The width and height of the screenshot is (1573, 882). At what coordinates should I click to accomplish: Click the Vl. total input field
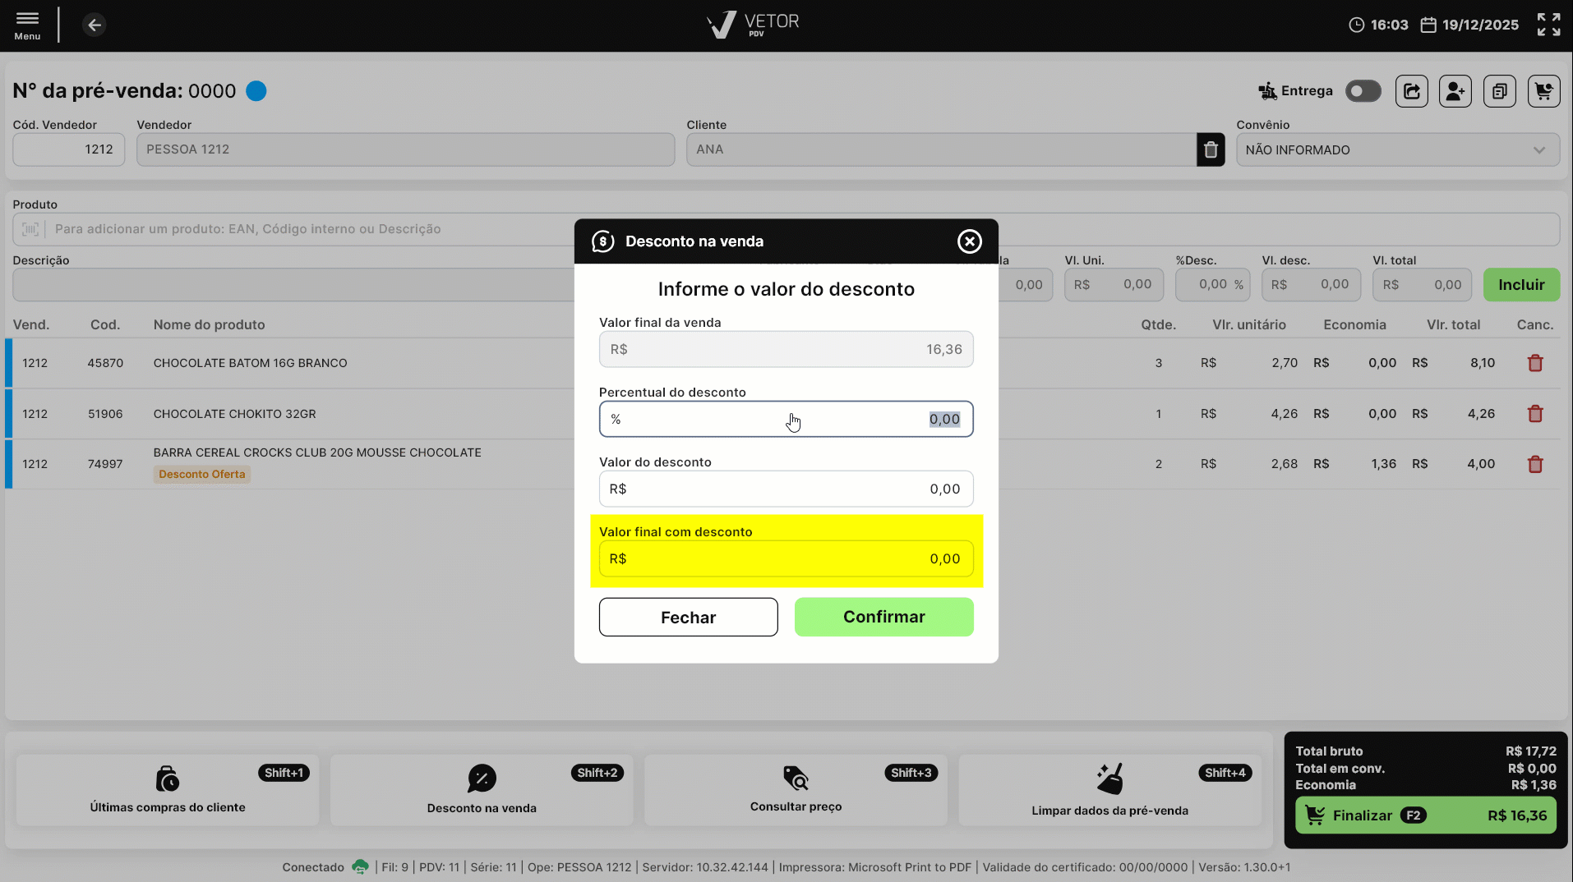(1423, 284)
